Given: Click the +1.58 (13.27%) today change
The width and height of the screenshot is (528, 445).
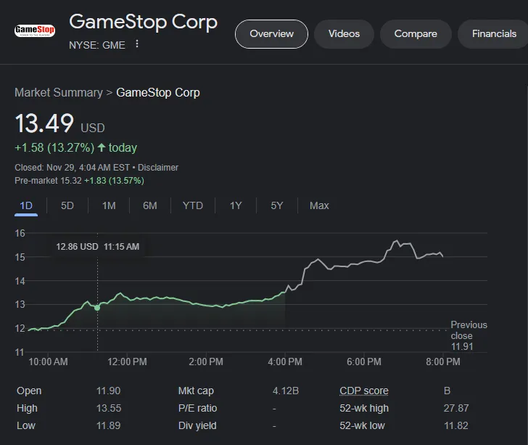Looking at the screenshot, I should coord(75,147).
